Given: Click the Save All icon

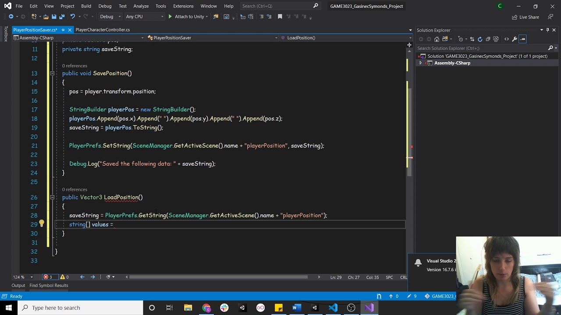Looking at the screenshot, I should [x=62, y=17].
